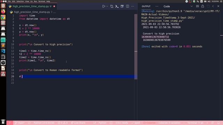Click the open log file icon in panel

[208, 6]
